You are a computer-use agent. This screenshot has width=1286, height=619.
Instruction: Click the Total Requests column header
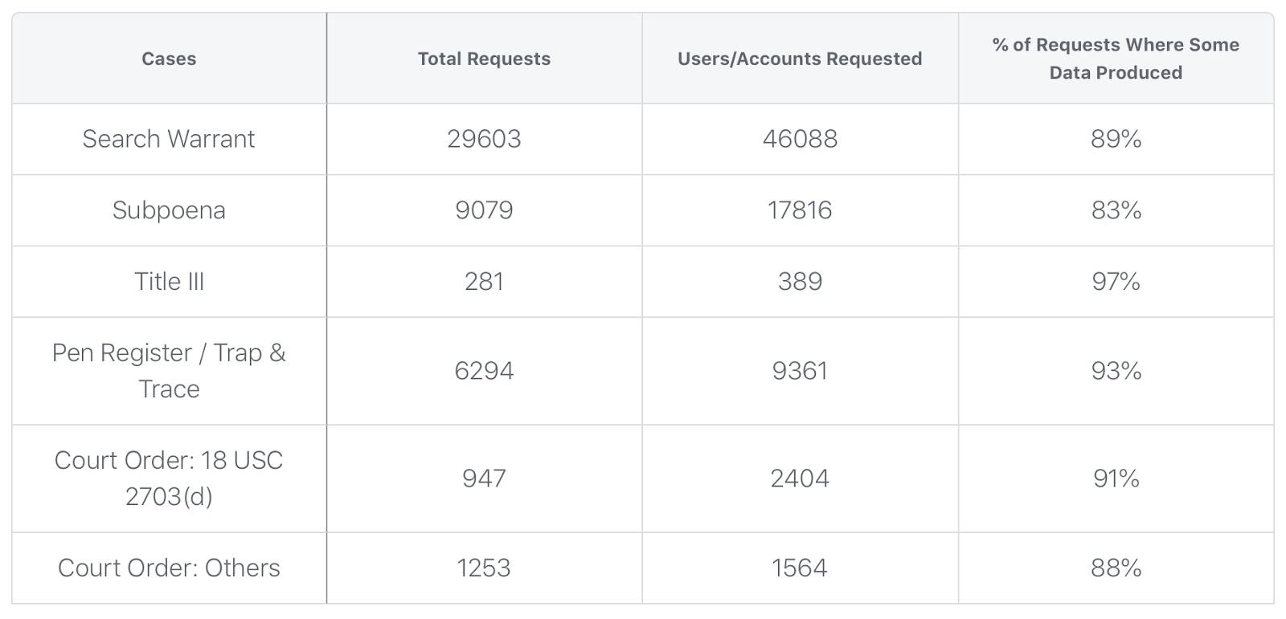(x=484, y=59)
